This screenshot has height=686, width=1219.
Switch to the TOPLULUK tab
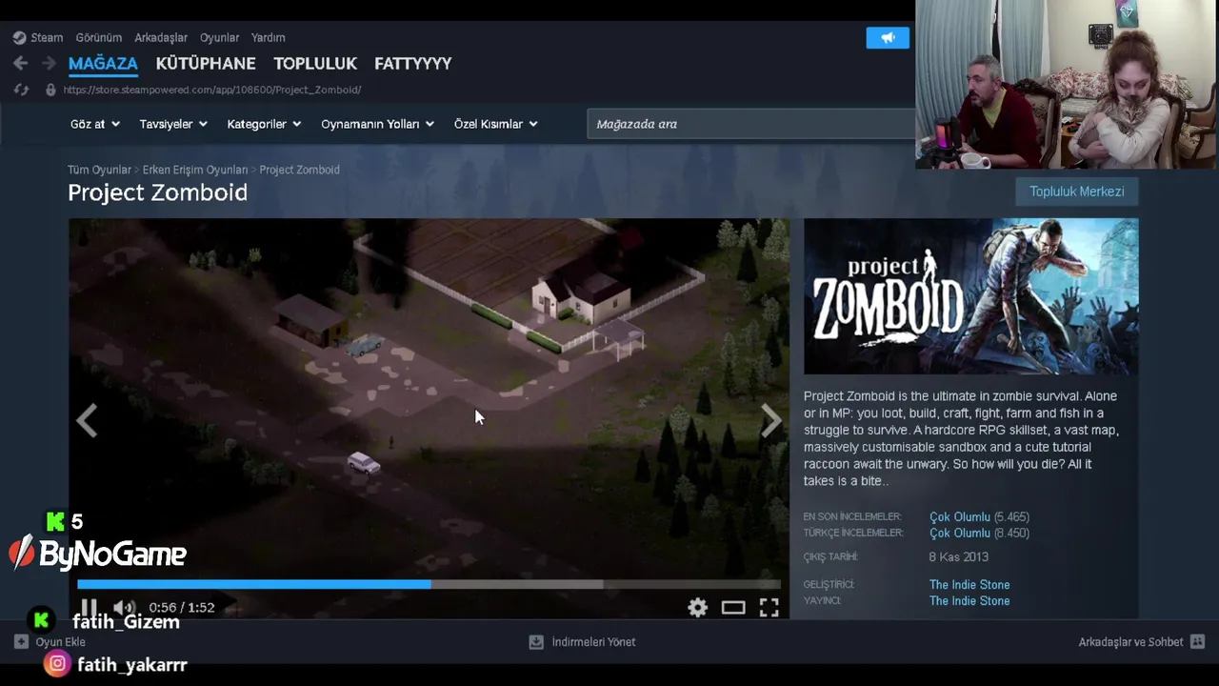315,63
